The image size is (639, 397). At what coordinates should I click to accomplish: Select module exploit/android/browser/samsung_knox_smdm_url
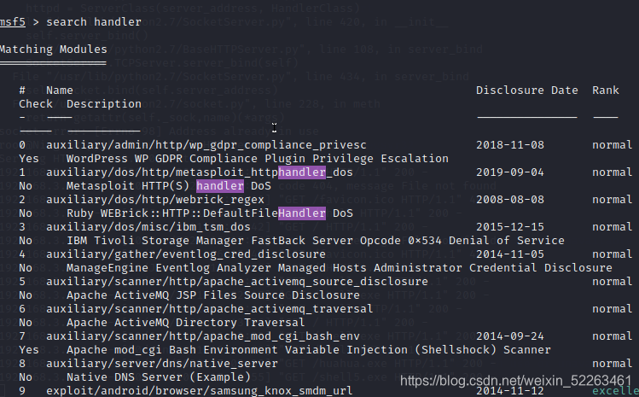tap(200, 391)
